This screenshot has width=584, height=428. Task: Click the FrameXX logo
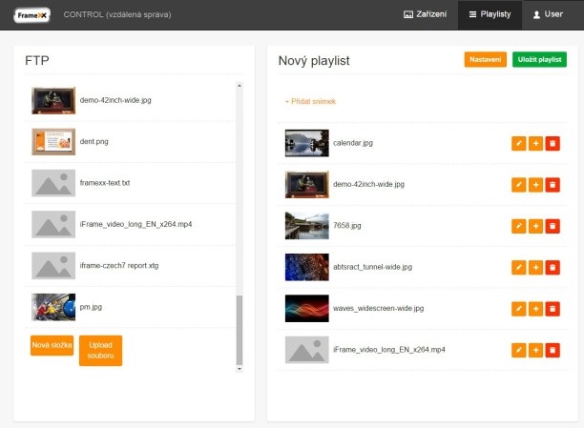pyautogui.click(x=32, y=15)
